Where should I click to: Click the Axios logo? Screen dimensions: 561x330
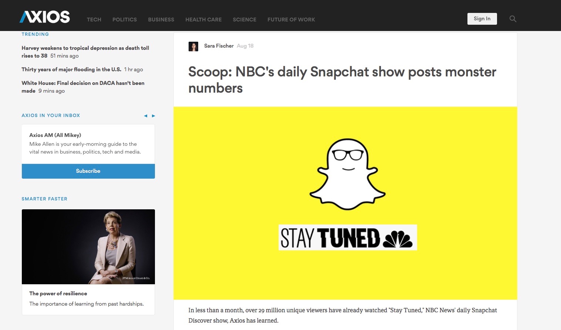[45, 17]
